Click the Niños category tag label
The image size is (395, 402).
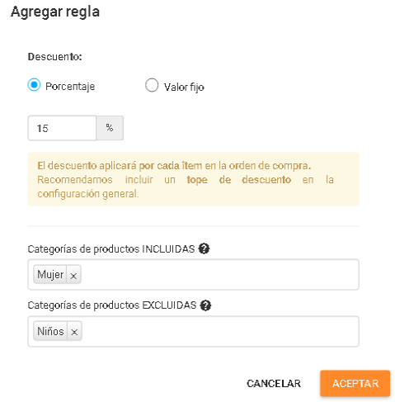pyautogui.click(x=50, y=331)
